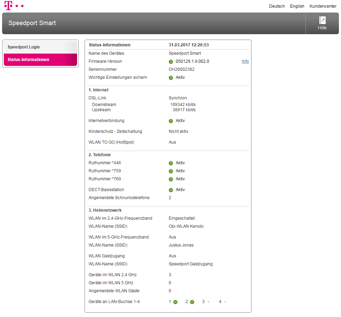Click the 3. Heimnetzwerk section heading
Viewport: 341px width, 317px height.
tap(105, 210)
